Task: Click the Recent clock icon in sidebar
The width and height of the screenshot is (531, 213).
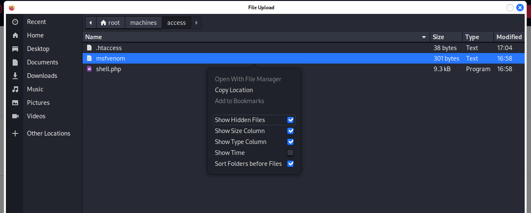Action: [x=15, y=22]
